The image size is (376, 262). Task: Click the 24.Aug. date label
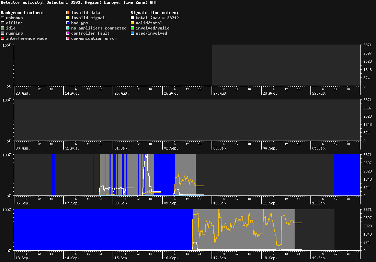point(72,93)
